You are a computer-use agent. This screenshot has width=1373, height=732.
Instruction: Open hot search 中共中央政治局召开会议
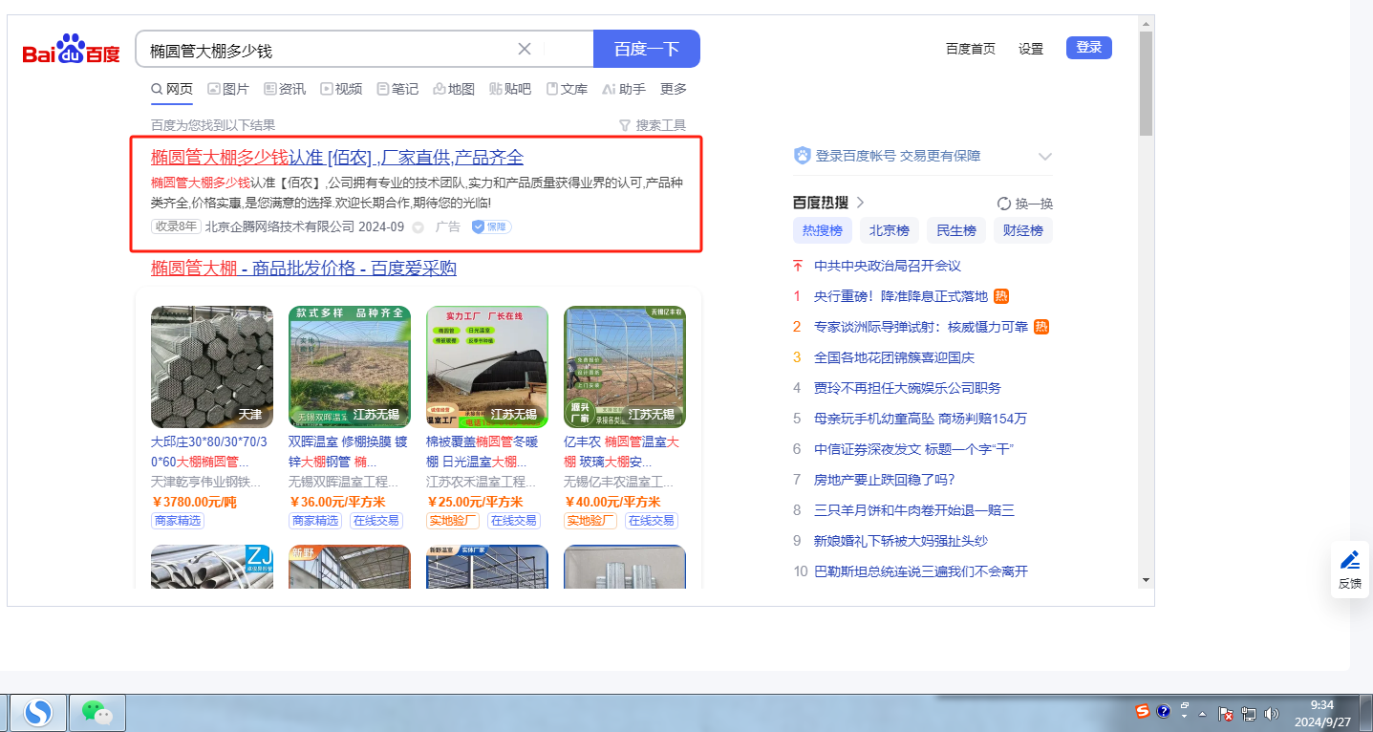click(x=888, y=266)
